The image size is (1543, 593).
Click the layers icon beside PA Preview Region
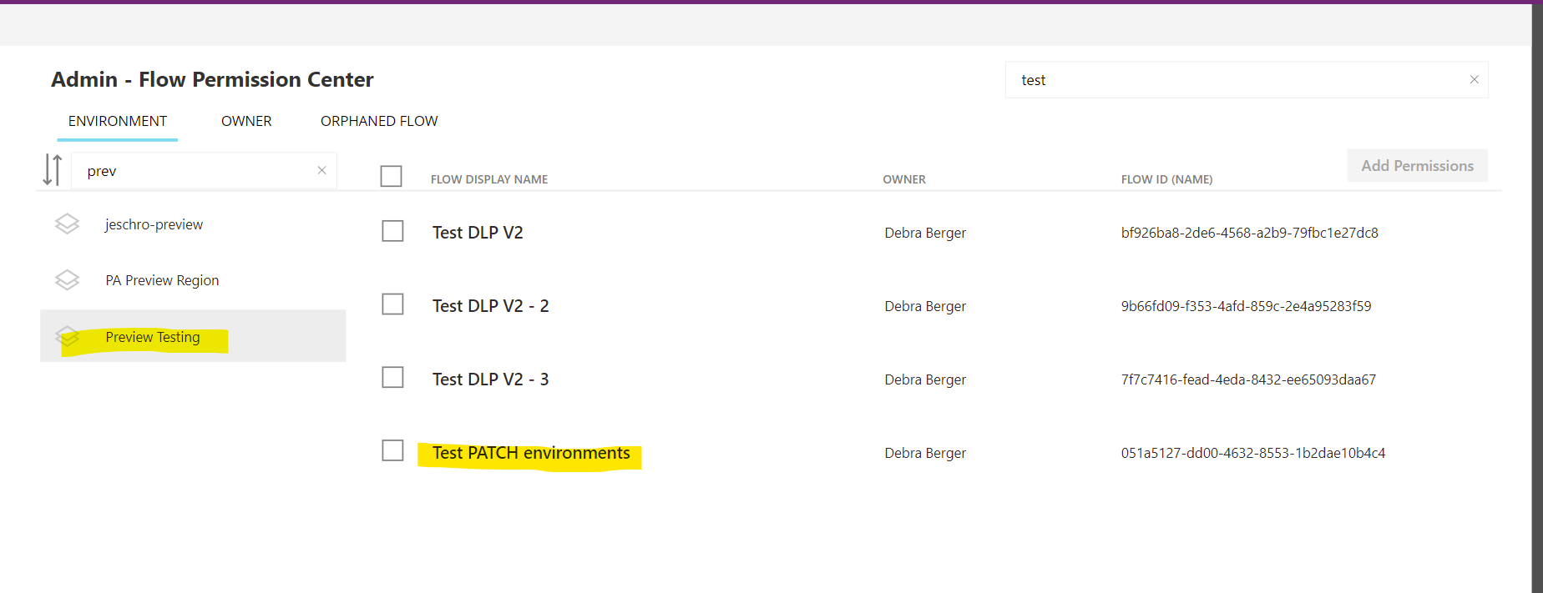coord(67,280)
